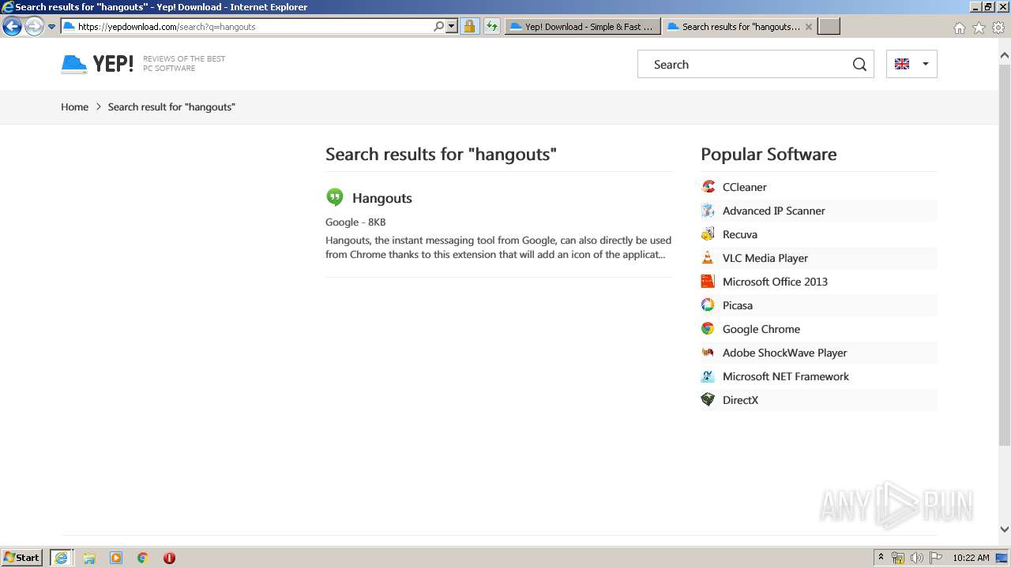This screenshot has width=1011, height=568.
Task: Click the Adobe ShockWave Player icon
Action: [708, 353]
